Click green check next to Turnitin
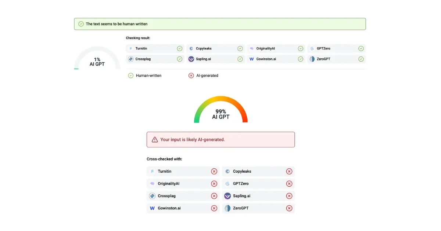 tap(179, 48)
